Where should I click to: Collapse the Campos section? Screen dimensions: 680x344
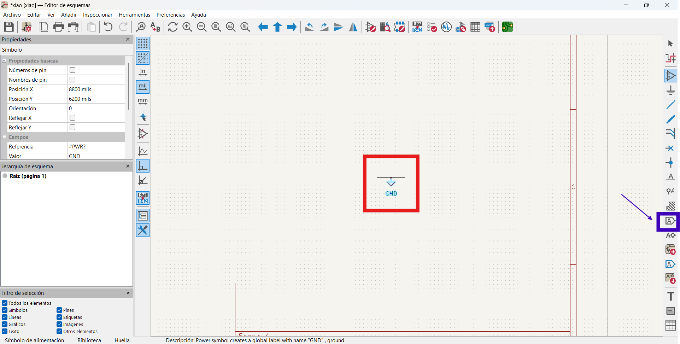pos(4,137)
